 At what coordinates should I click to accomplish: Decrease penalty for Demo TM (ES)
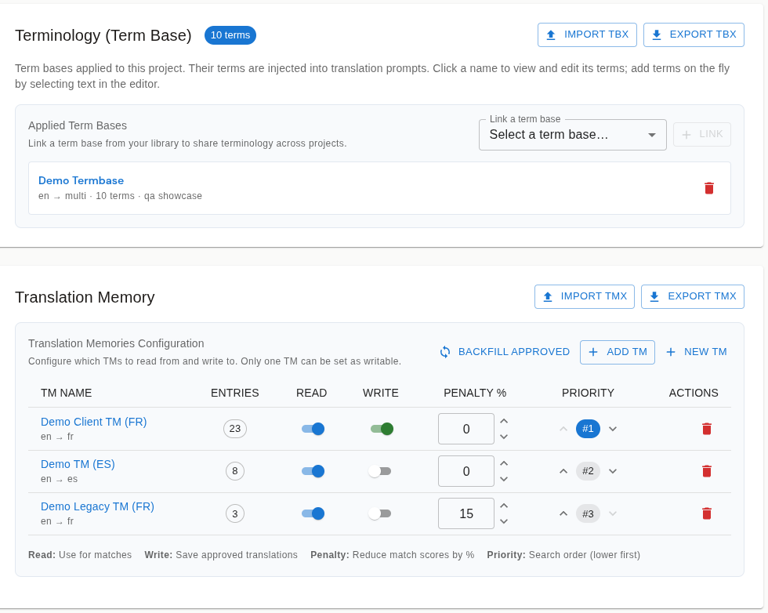504,479
